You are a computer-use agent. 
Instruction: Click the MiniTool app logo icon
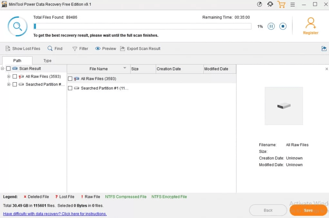point(4,4)
